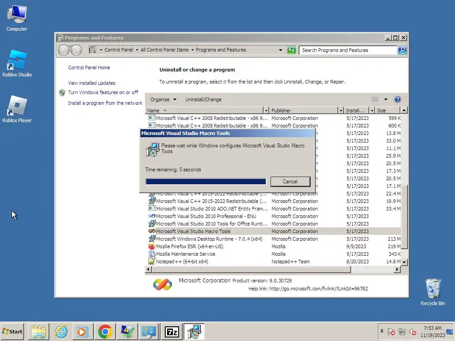Image resolution: width=455 pixels, height=341 pixels.
Task: Open the Organize dropdown menu
Action: (x=163, y=99)
